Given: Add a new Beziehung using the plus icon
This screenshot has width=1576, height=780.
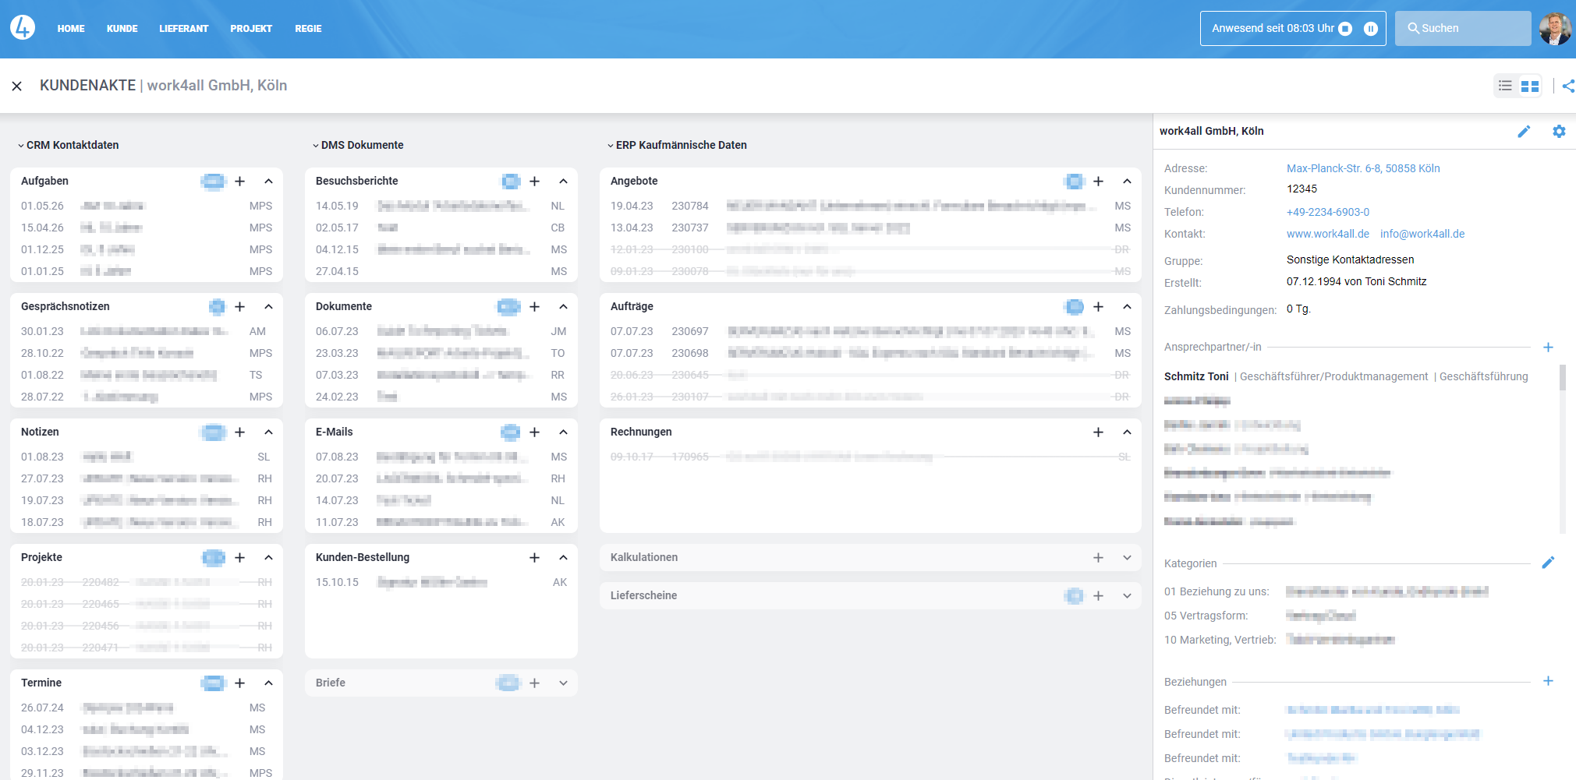Looking at the screenshot, I should pos(1549,680).
